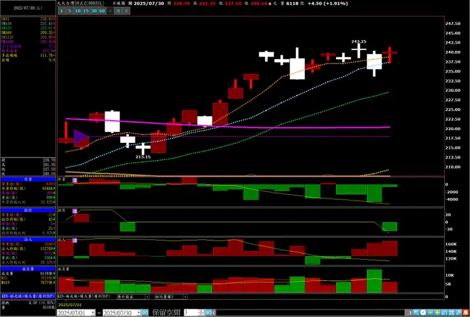Click the 247.50 price axis label
The image size is (470, 317).
tap(453, 24)
